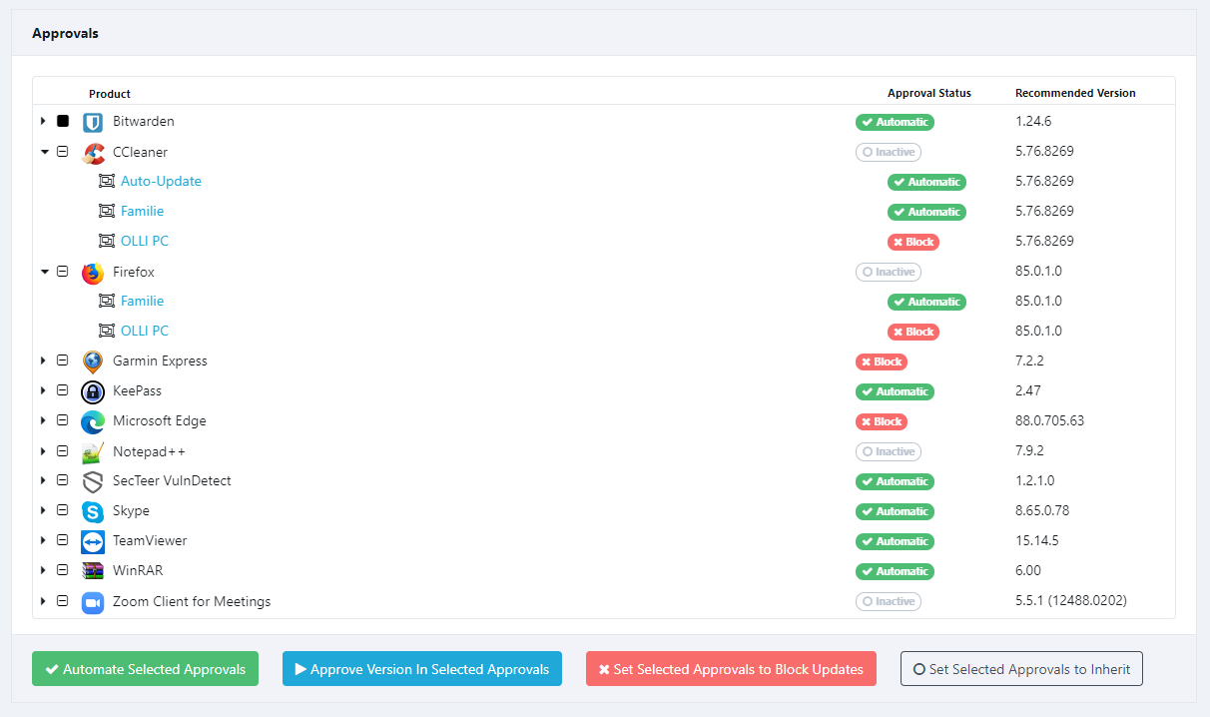Click Set Selected Approvals to Block Updates

coord(731,669)
